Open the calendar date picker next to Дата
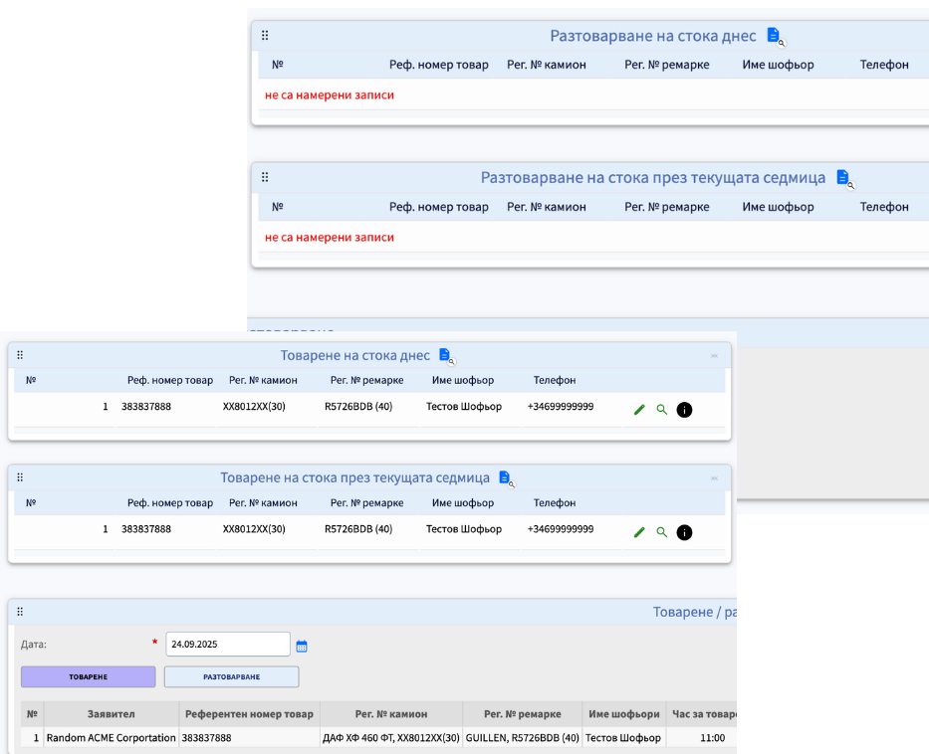 (302, 646)
